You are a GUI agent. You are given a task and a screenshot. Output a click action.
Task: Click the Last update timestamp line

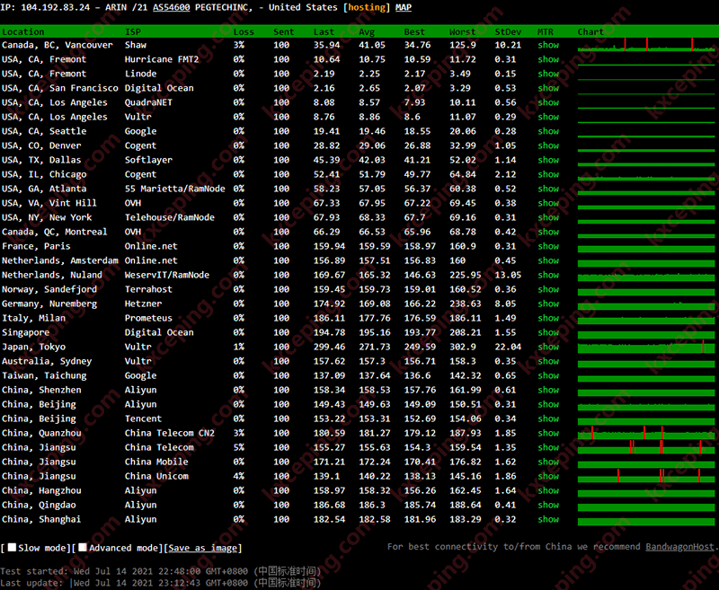pyautogui.click(x=161, y=583)
